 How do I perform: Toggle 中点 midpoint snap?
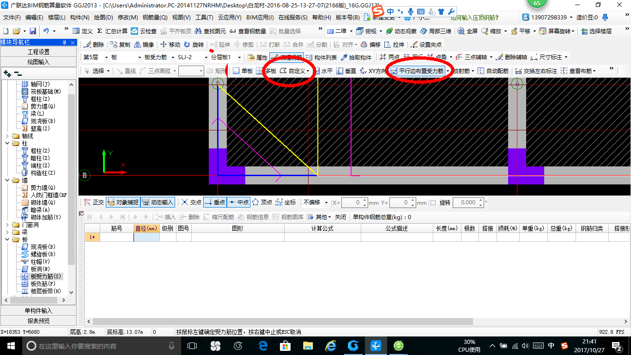click(x=238, y=202)
